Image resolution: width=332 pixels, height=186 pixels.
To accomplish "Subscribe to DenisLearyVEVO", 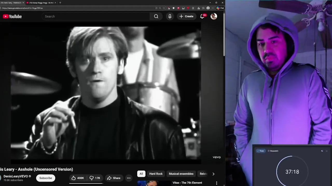I will [46, 178].
